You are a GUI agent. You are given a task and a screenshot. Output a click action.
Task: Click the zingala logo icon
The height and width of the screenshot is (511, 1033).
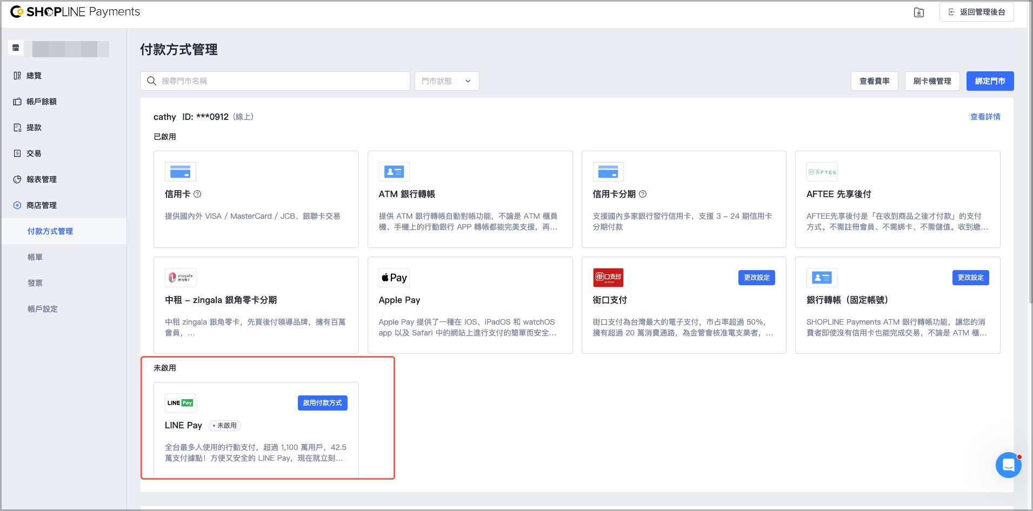pyautogui.click(x=181, y=278)
